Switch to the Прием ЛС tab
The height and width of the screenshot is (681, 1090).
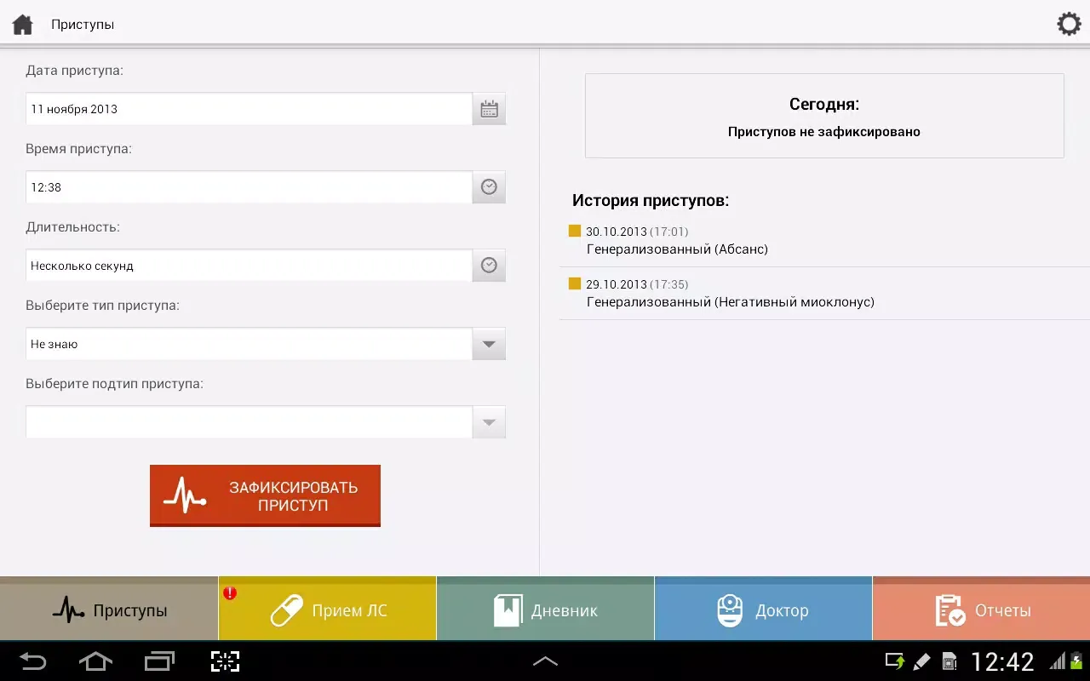tap(327, 609)
